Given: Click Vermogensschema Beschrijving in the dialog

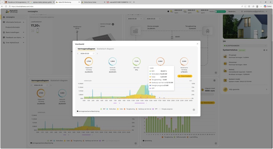Looking at the screenshot, I should (x=88, y=111).
